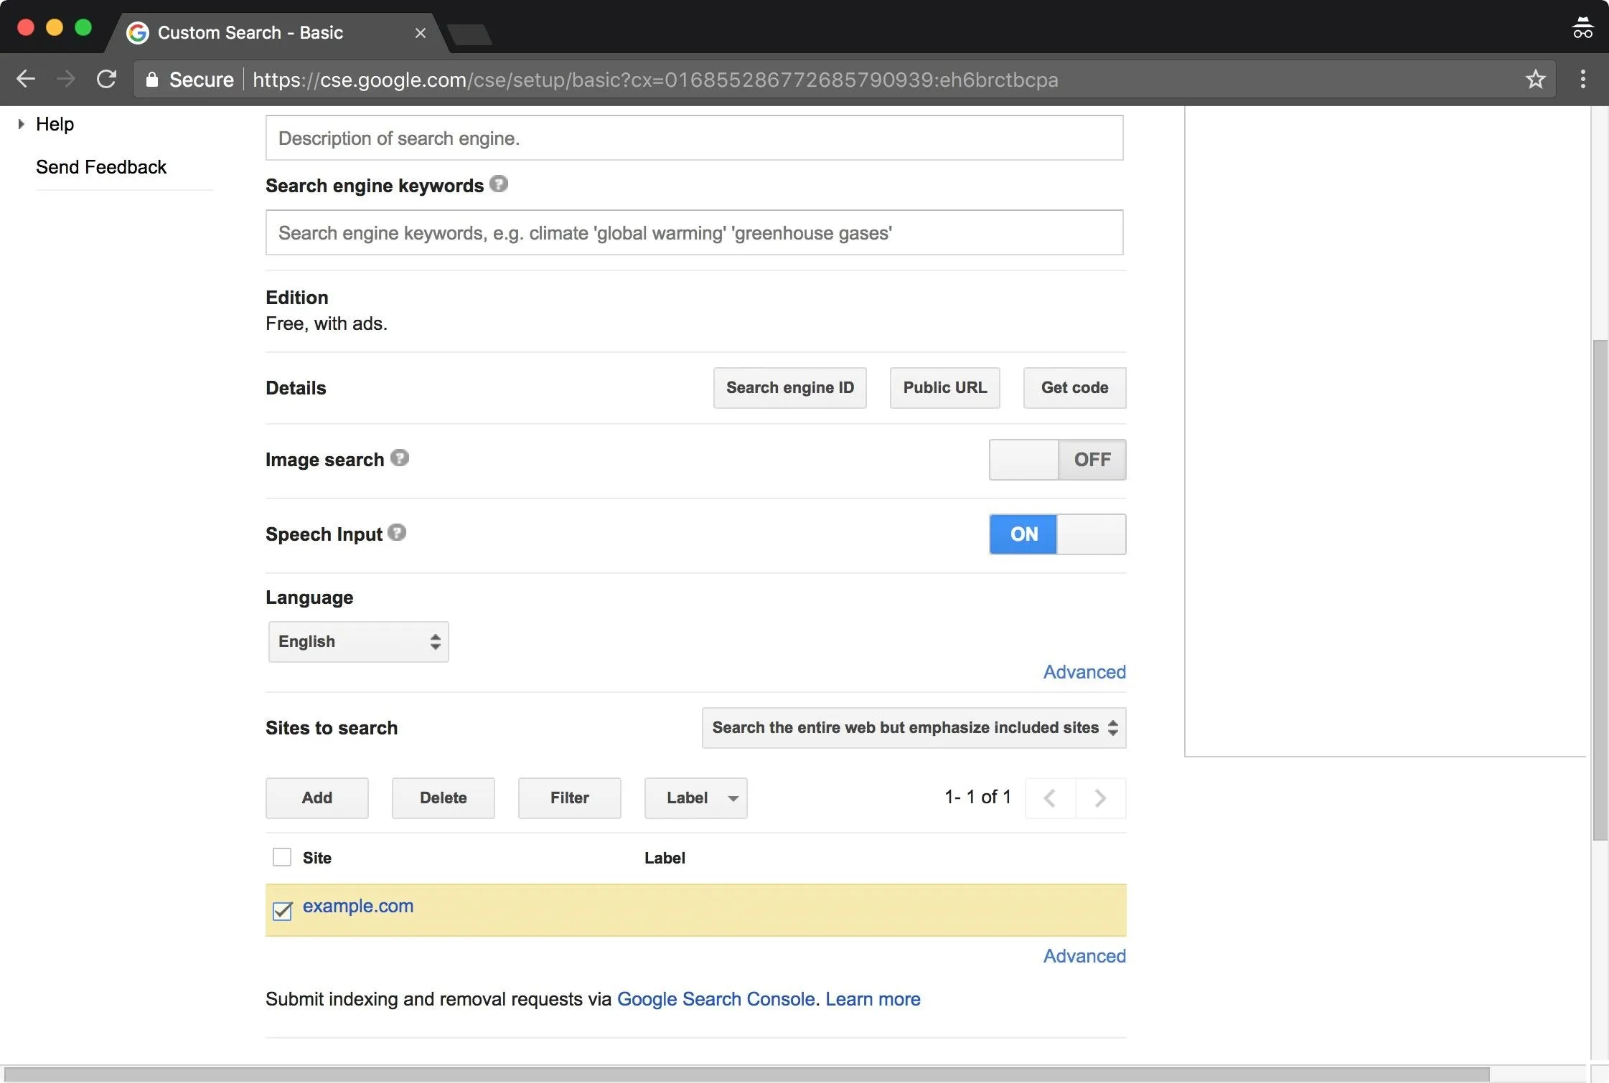Open a new browser tab
Screen dimensions: 1609x1083
[469, 34]
